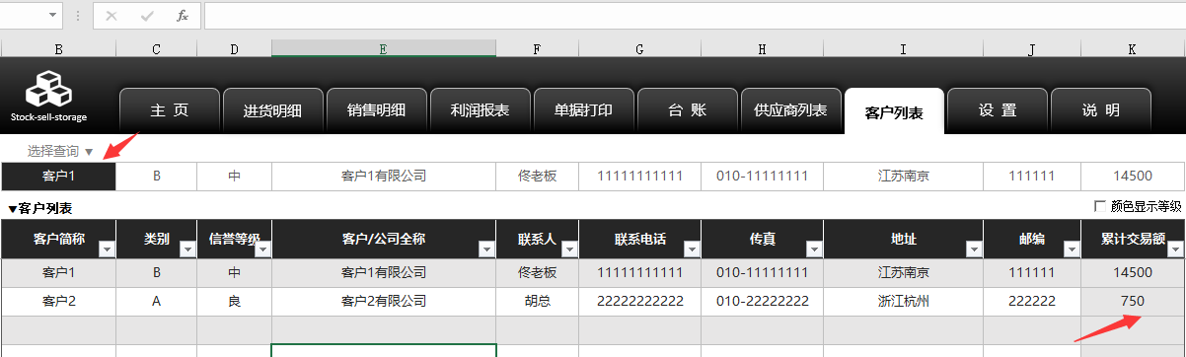Screen dimensions: 1186x357
Task: Click query row cell 江苏南京
Action: [x=903, y=177]
